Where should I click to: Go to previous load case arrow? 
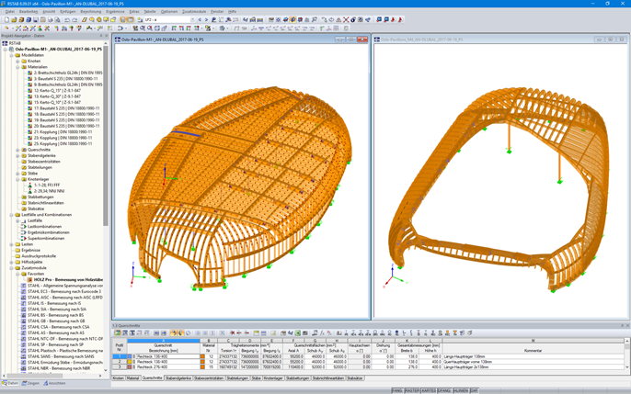(x=200, y=19)
